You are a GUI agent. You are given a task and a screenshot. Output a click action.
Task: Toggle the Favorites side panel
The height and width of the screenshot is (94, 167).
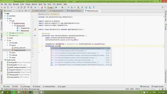1,79
